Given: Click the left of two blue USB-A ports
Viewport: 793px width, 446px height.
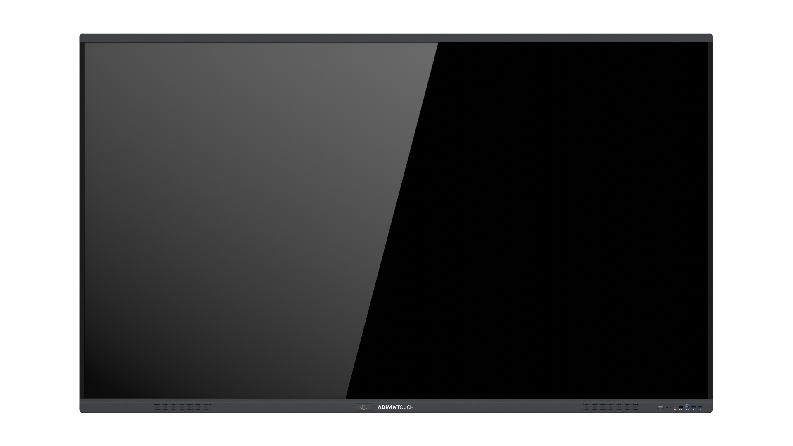Looking at the screenshot, I should pos(693,407).
